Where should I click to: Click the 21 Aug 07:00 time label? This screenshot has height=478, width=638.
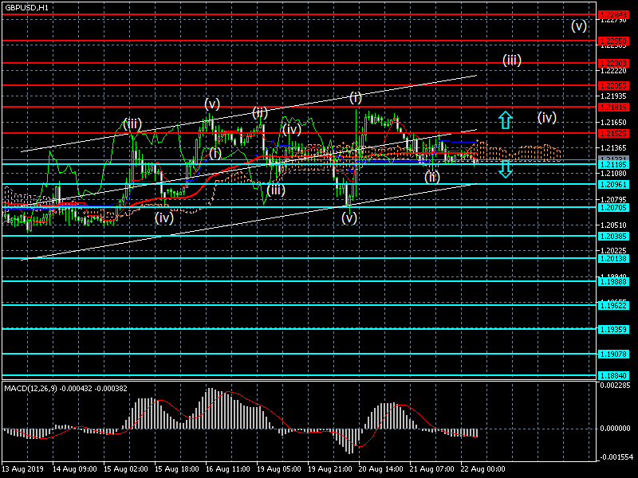point(431,469)
